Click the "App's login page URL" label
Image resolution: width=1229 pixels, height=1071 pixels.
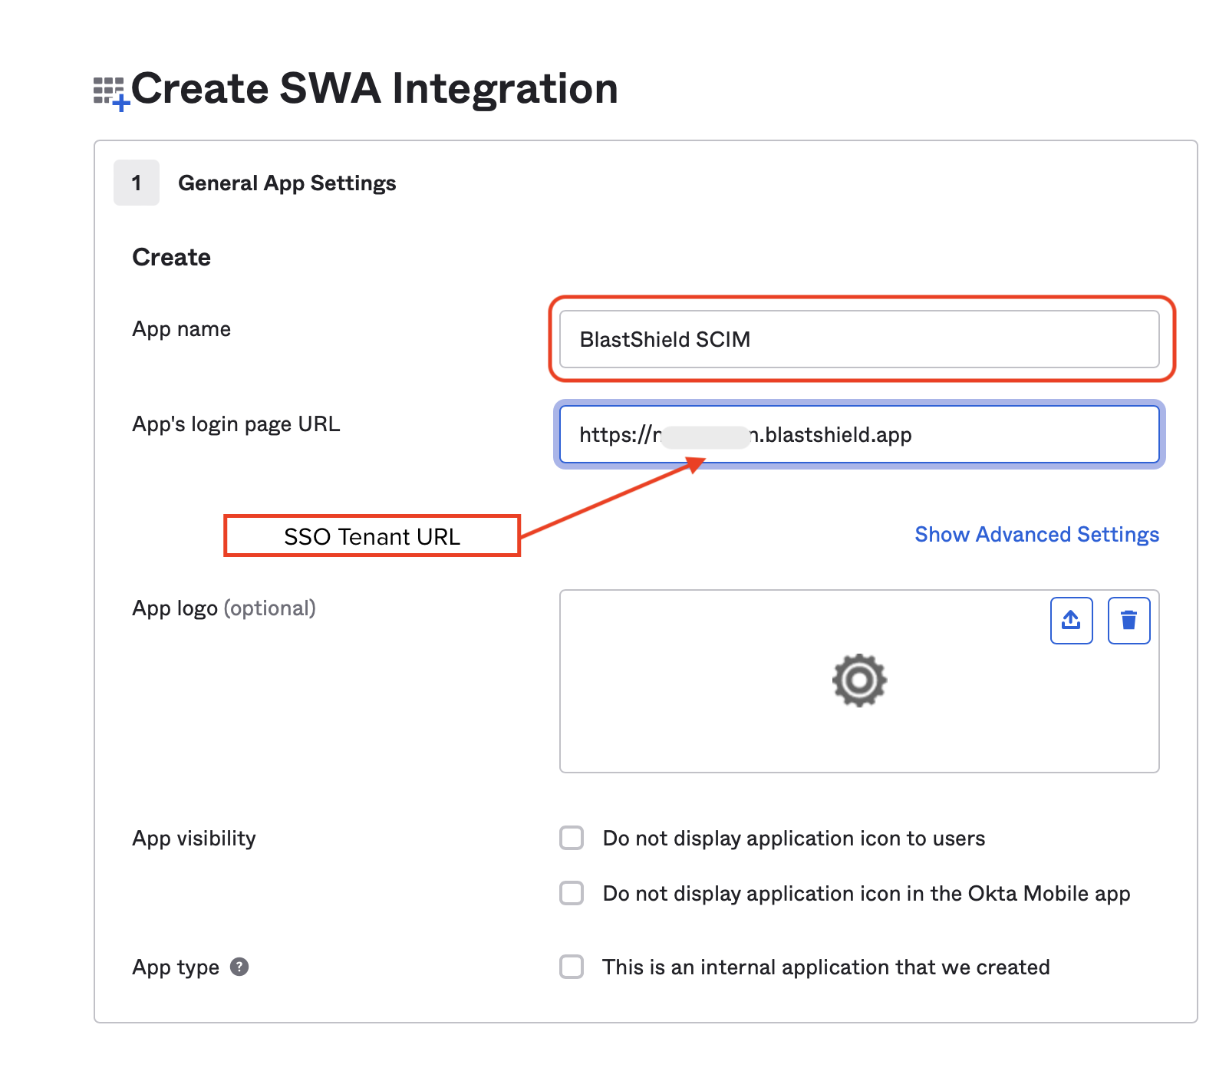point(236,423)
